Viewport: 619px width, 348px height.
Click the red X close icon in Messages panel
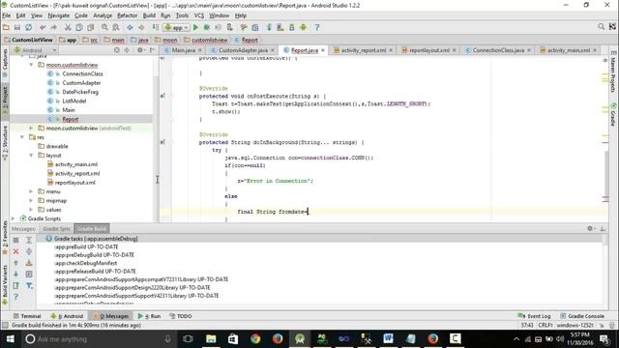click(x=15, y=251)
